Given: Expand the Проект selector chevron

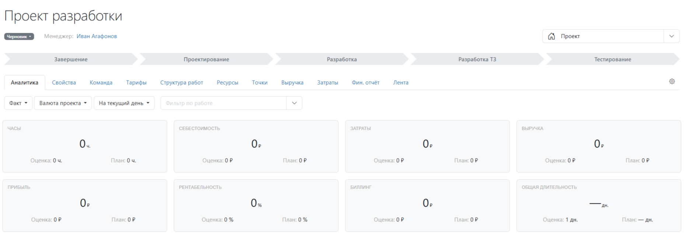Looking at the screenshot, I should click(x=671, y=36).
